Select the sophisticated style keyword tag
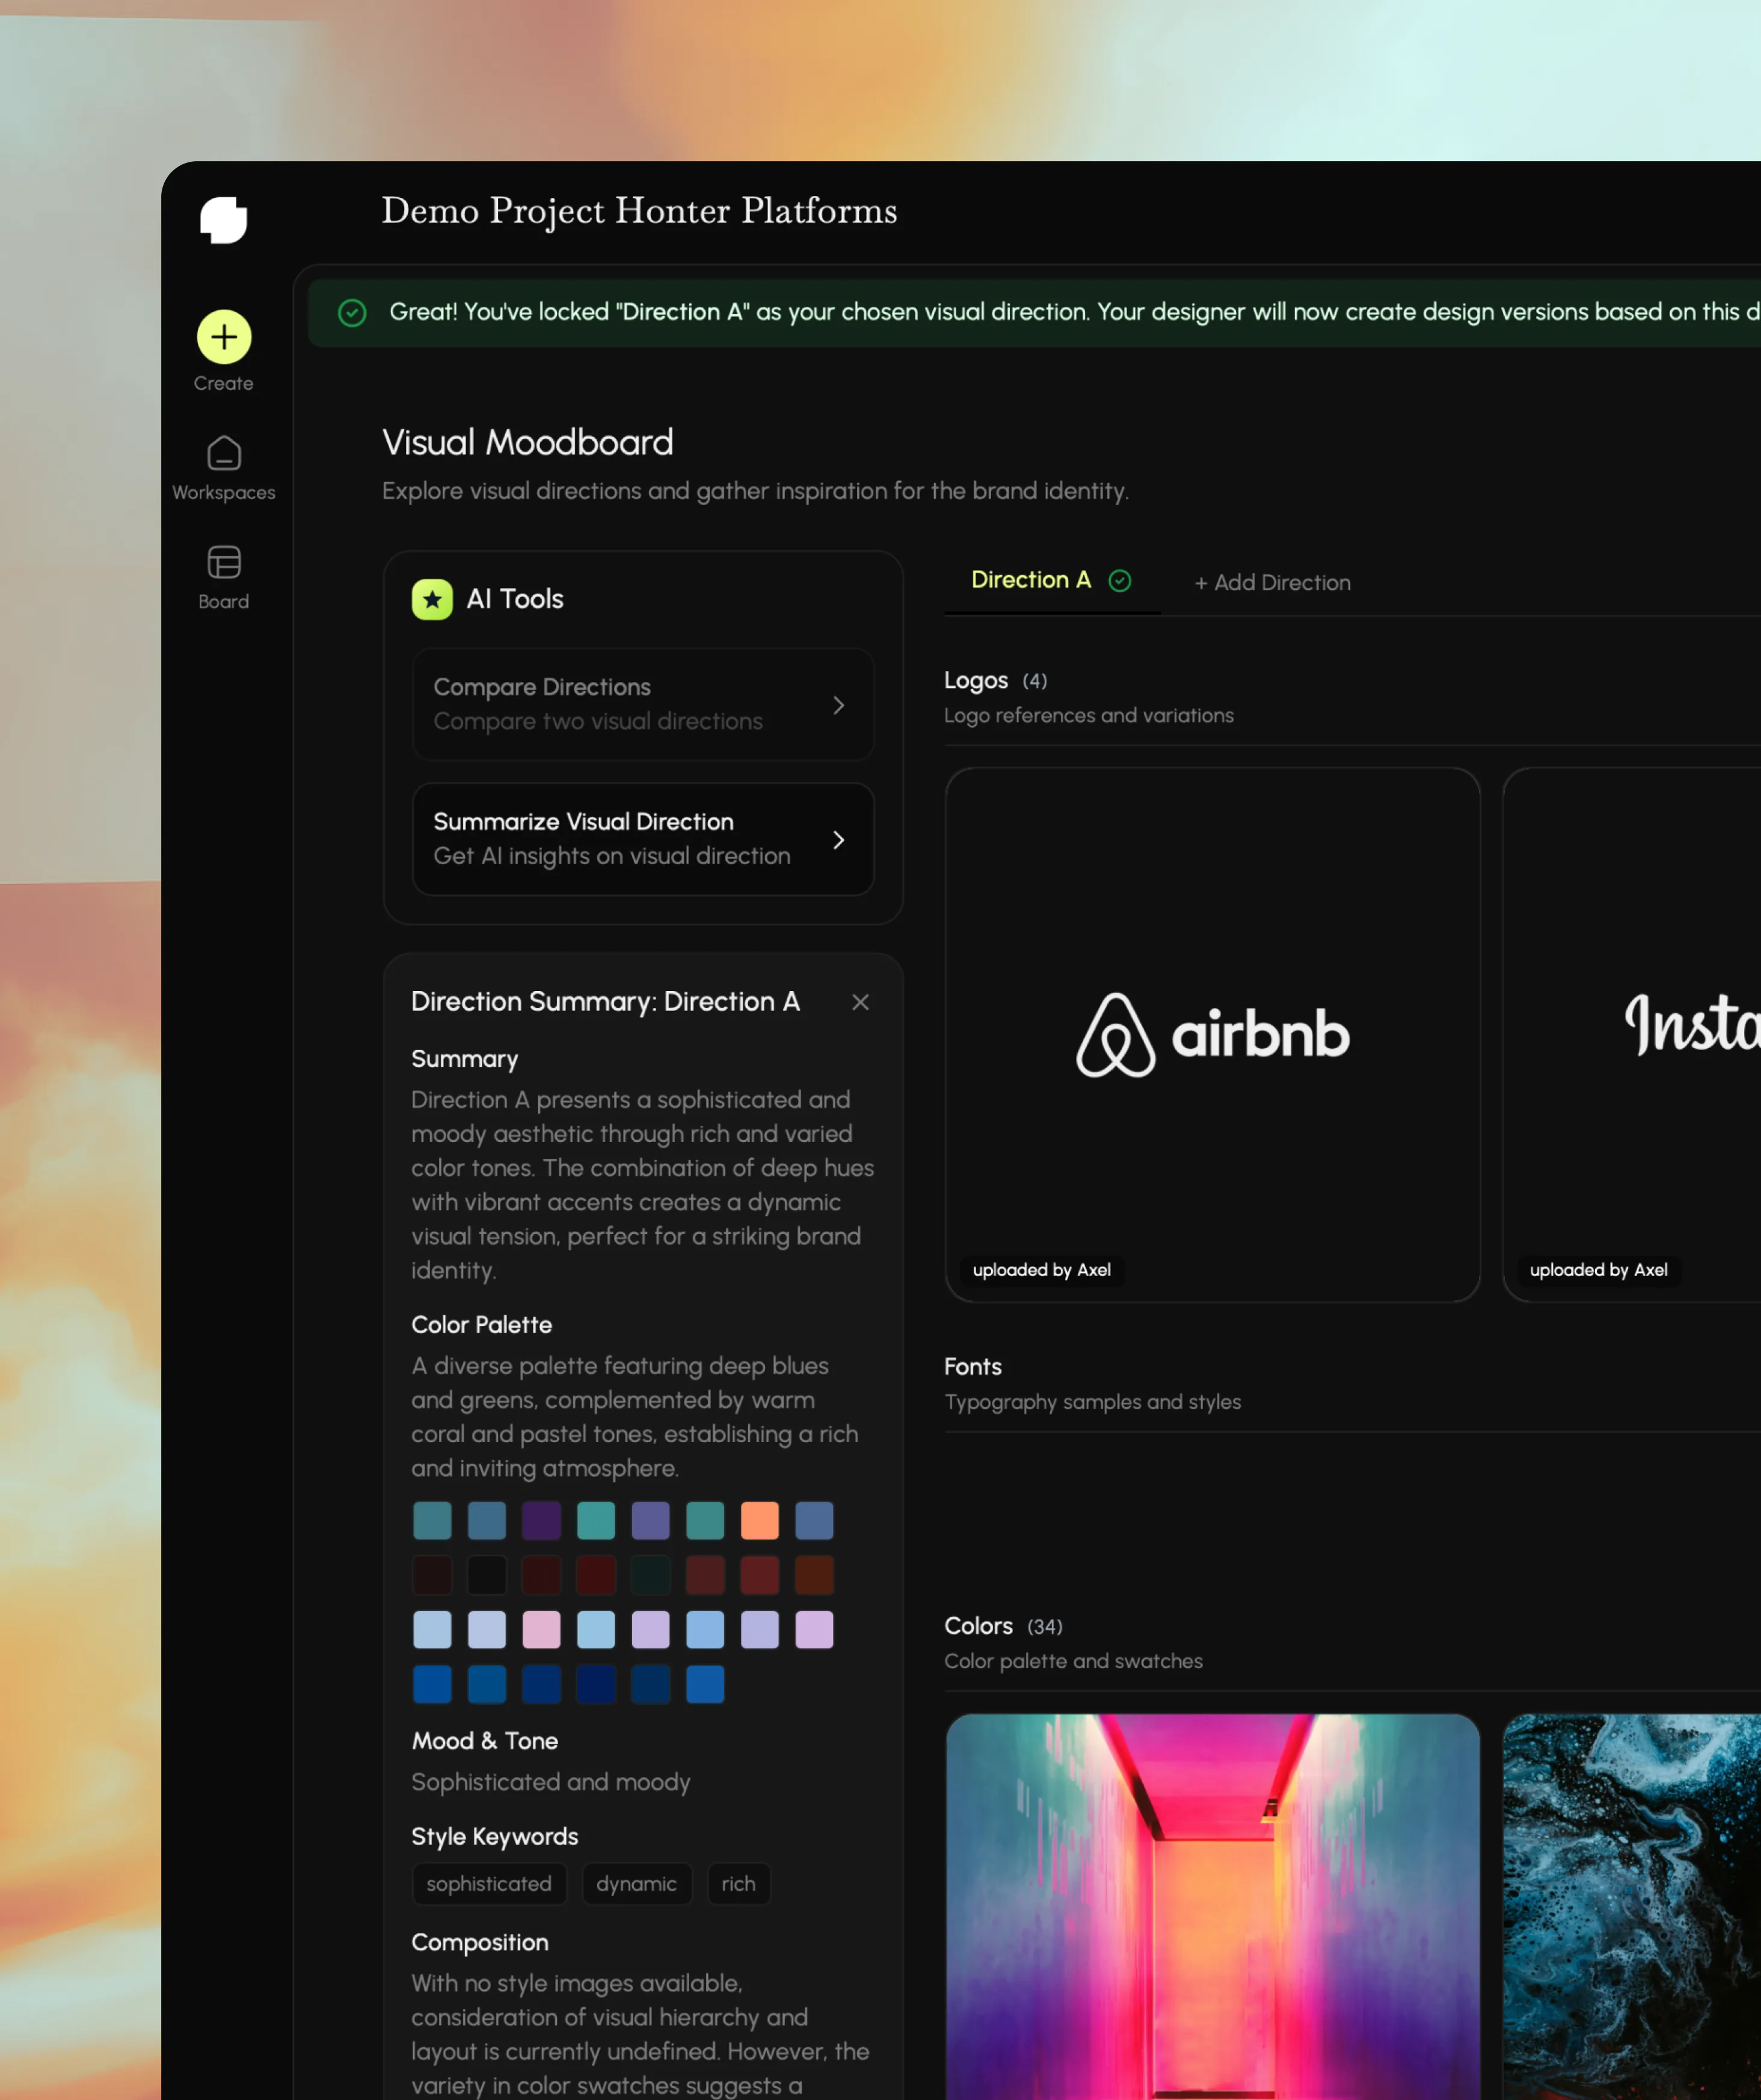The image size is (1761, 2100). 489,1884
